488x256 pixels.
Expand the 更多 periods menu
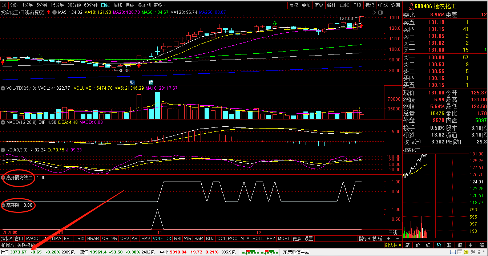click(x=160, y=5)
